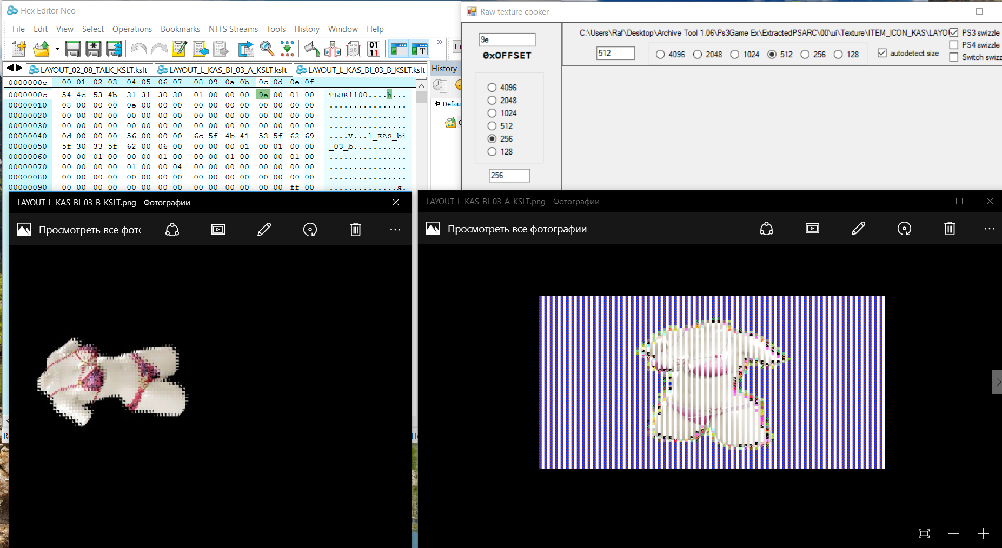Toggle the text pane toolbar icon with T

point(420,49)
